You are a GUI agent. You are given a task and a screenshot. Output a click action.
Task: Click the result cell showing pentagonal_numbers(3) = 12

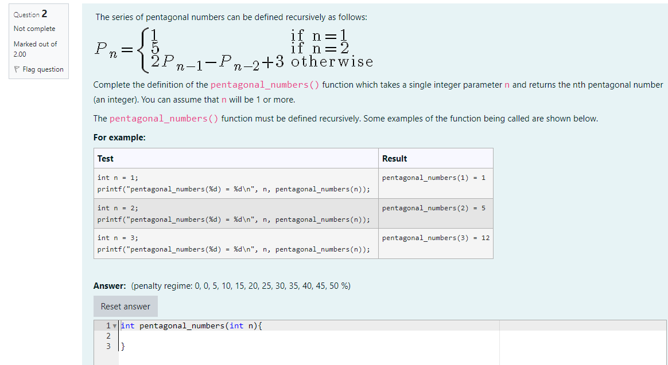coord(436,238)
